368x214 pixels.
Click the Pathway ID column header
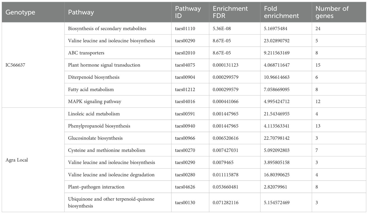pos(188,12)
